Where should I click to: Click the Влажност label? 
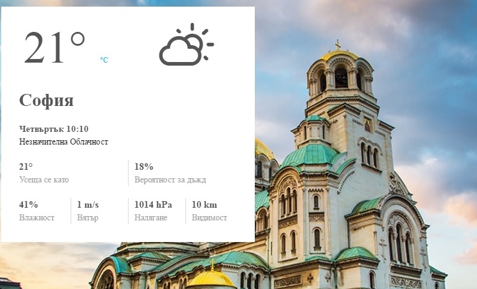pos(37,217)
